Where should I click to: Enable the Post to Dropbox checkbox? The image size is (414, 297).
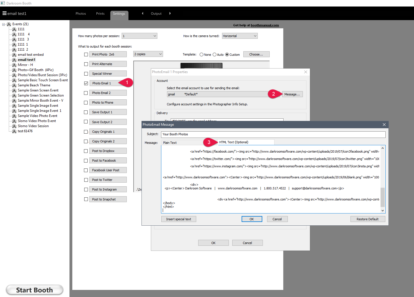tap(86, 151)
